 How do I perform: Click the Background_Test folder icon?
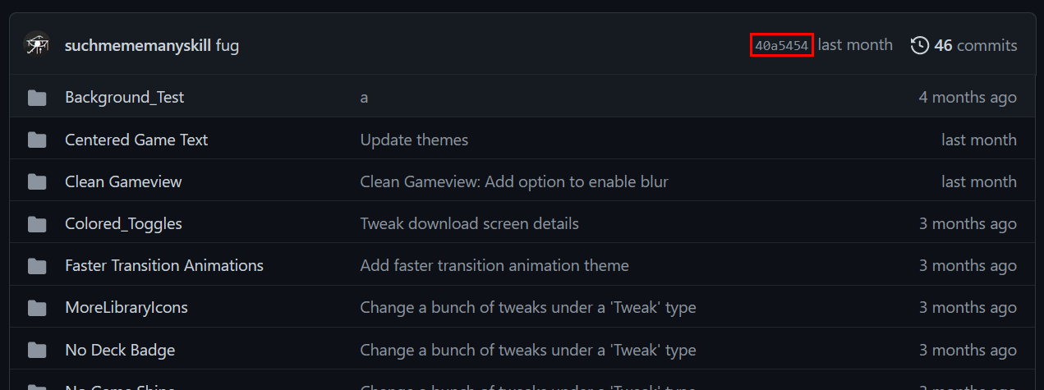point(37,98)
